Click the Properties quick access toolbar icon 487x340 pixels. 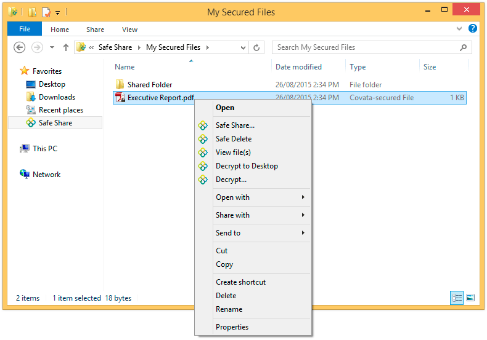[x=46, y=12]
